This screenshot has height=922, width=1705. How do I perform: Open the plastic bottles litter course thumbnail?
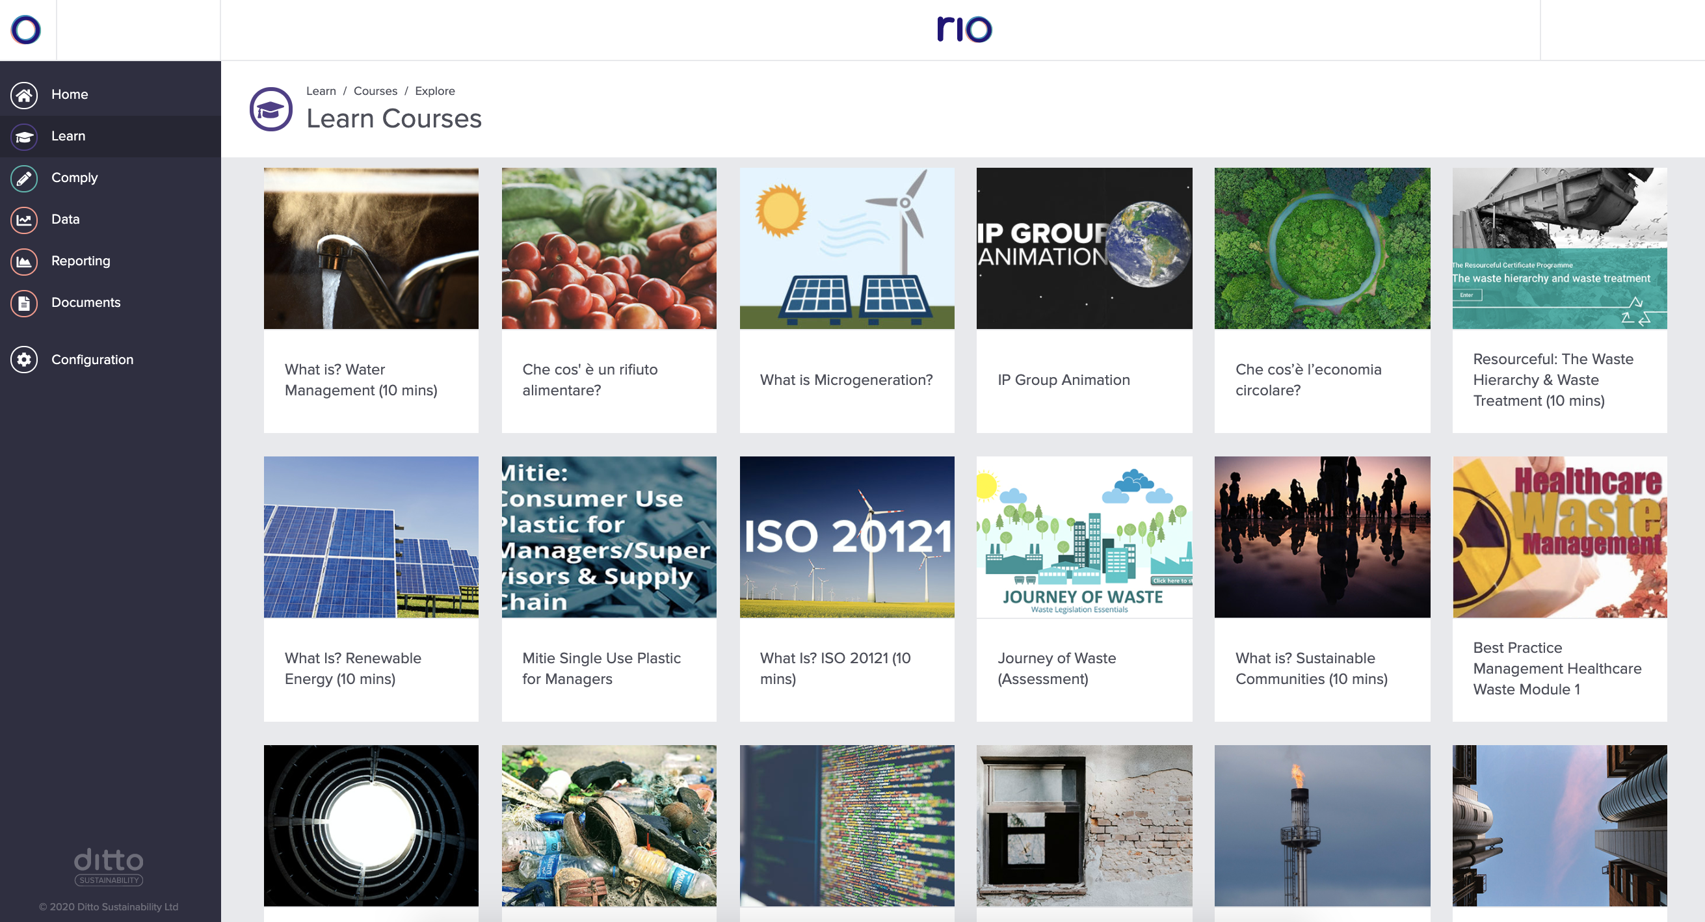(609, 826)
